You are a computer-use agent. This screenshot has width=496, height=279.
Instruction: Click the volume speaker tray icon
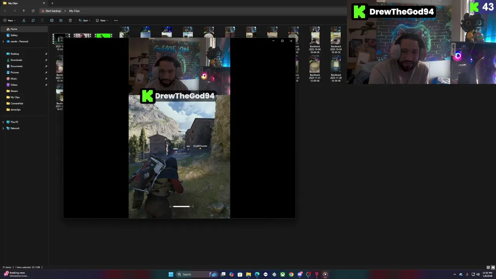coord(478,274)
